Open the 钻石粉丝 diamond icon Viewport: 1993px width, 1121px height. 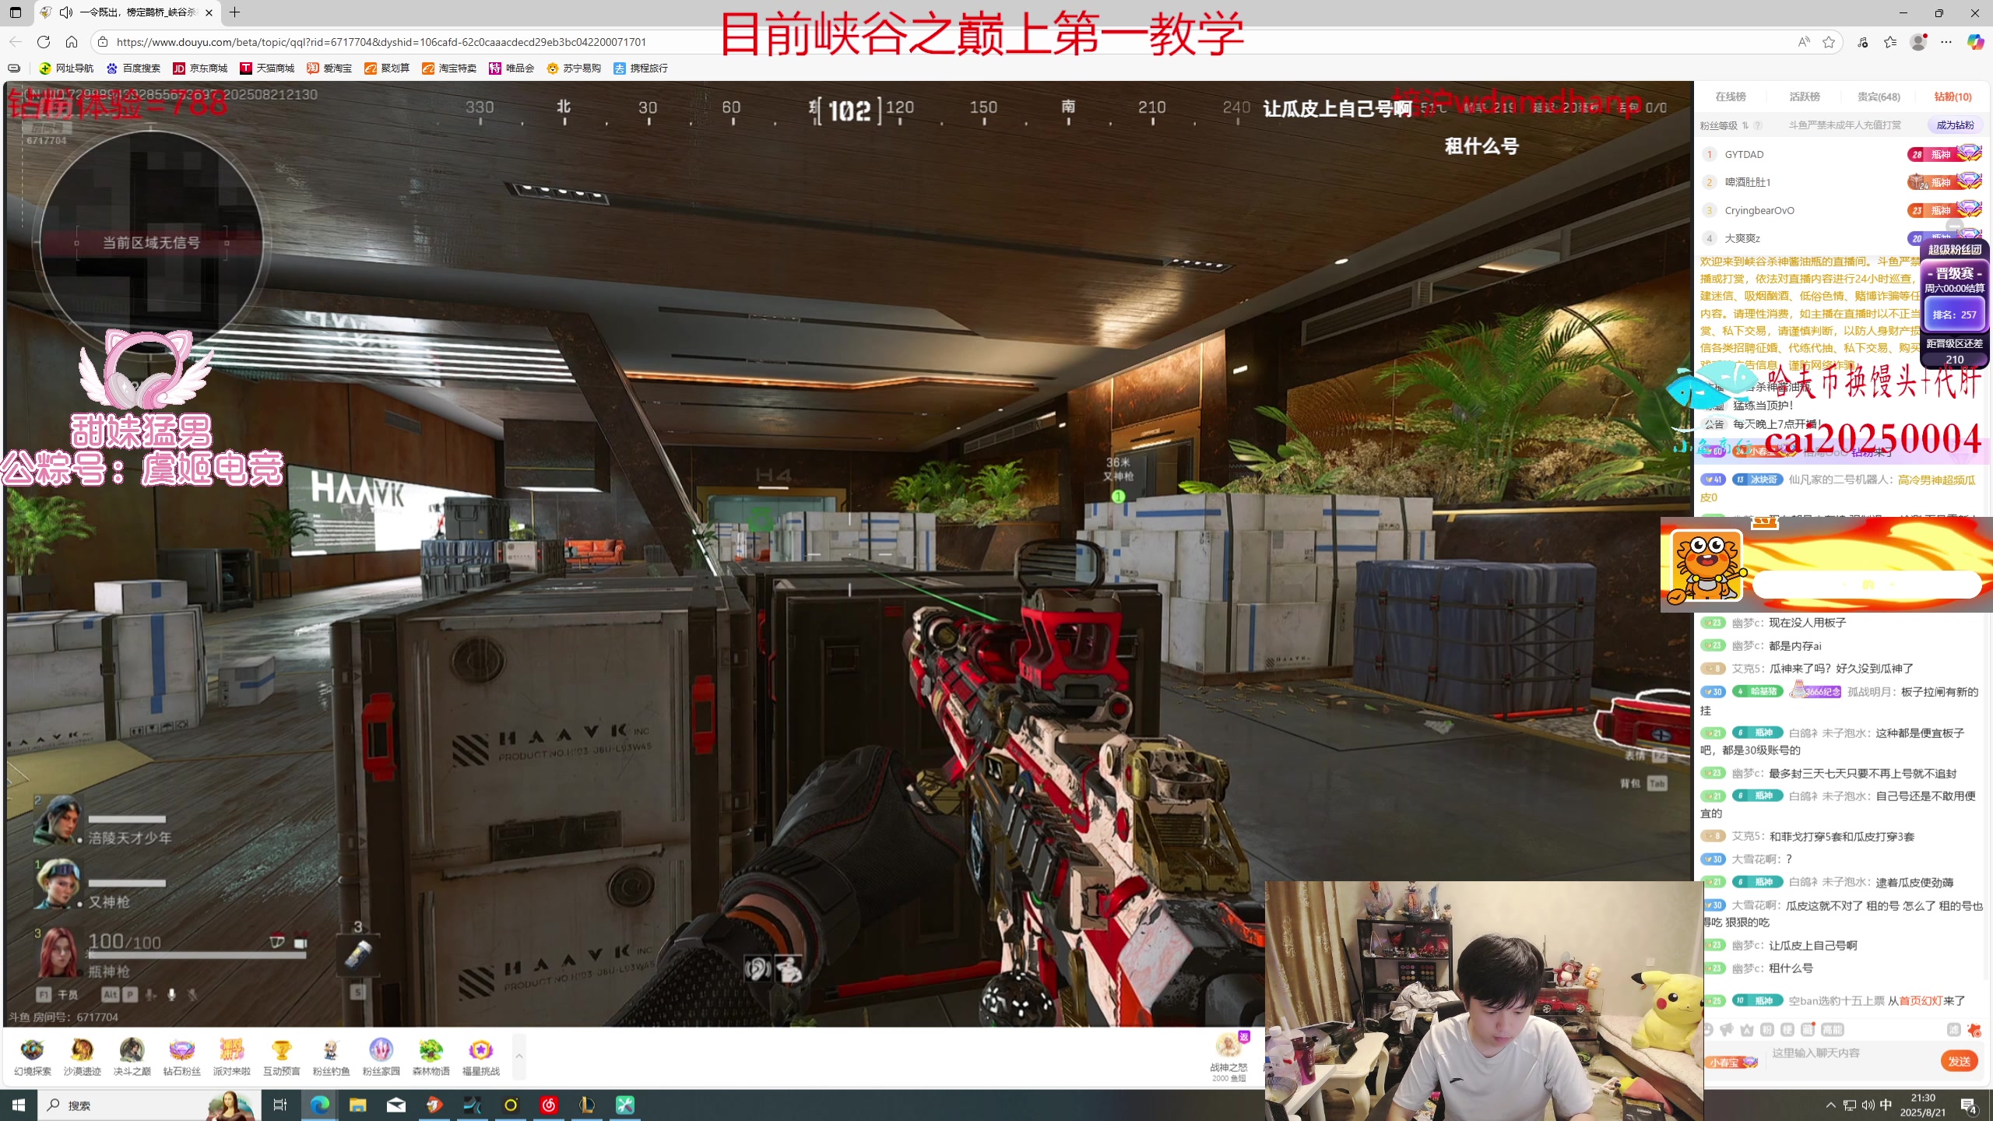181,1056
